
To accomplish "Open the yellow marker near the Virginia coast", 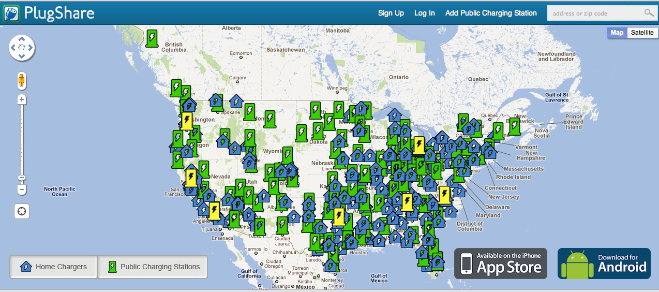I will click(444, 195).
